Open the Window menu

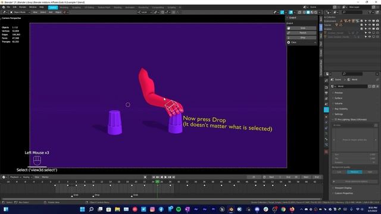pyautogui.click(x=33, y=7)
